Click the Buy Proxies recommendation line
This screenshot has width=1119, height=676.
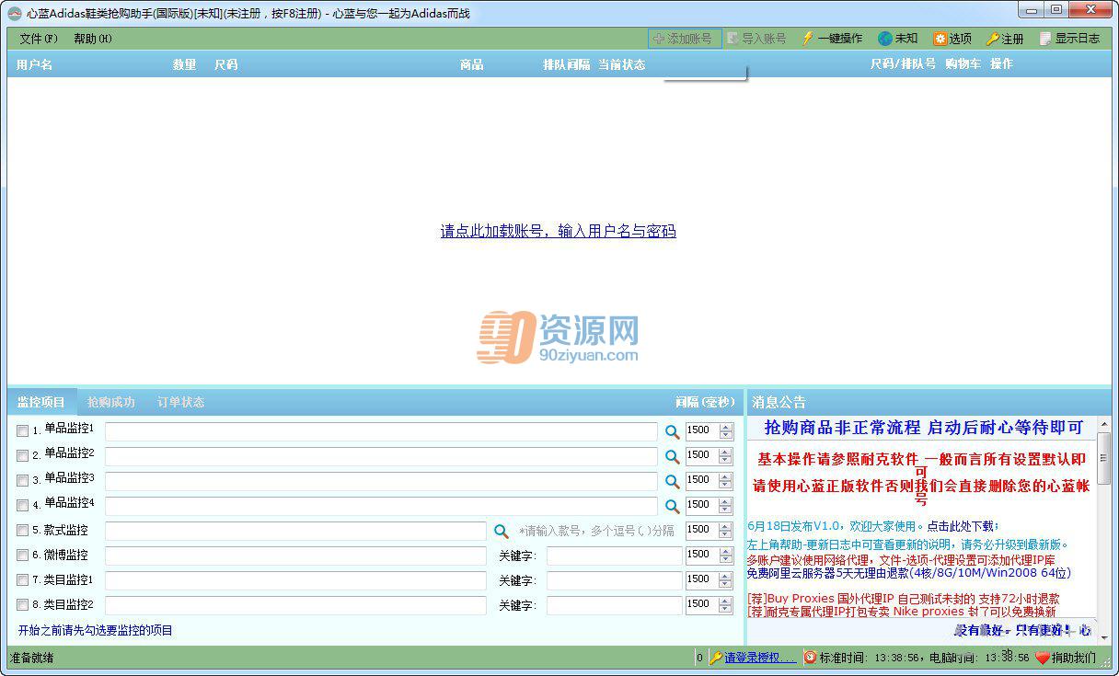903,599
